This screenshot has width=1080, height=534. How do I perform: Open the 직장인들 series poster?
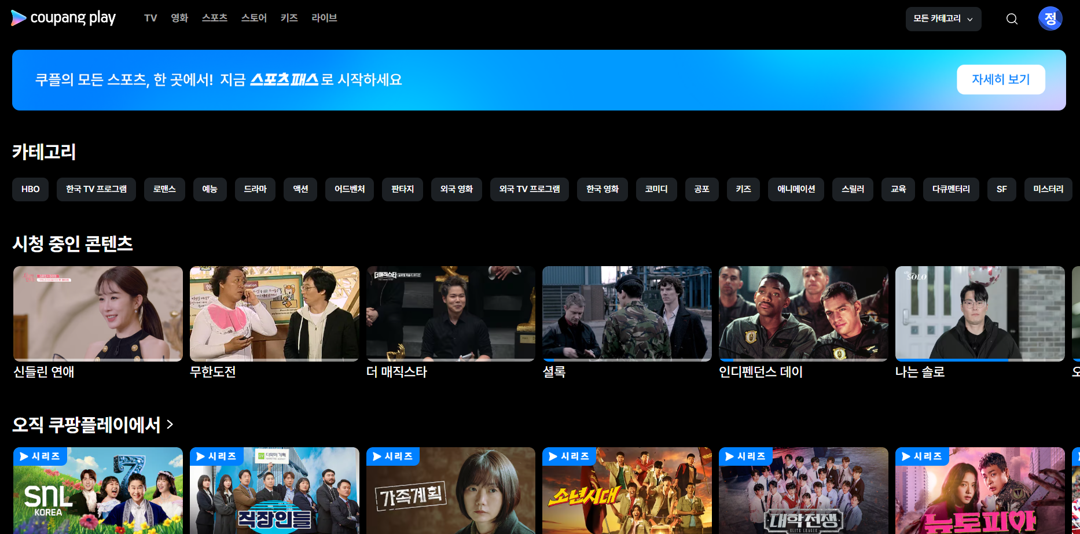274,491
